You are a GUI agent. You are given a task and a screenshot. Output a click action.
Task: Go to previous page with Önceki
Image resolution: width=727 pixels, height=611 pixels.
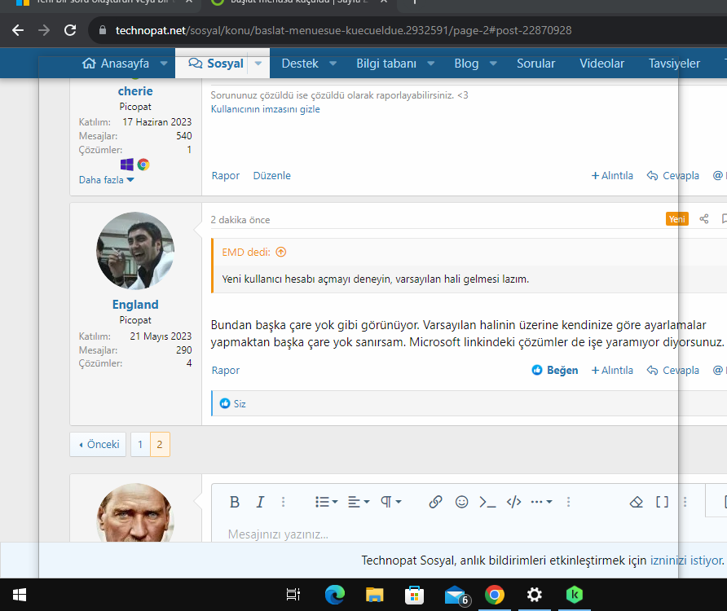(x=99, y=445)
